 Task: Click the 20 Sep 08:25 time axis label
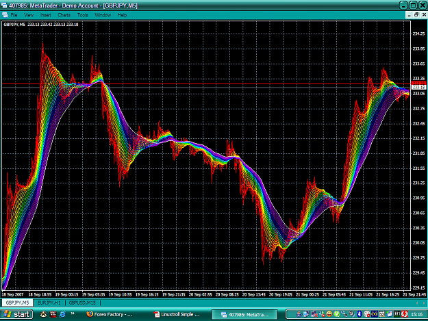point(227,294)
